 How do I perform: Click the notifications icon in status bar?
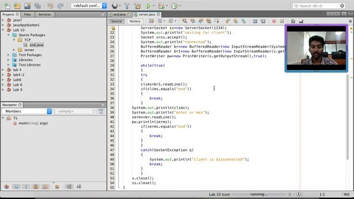tap(299, 194)
